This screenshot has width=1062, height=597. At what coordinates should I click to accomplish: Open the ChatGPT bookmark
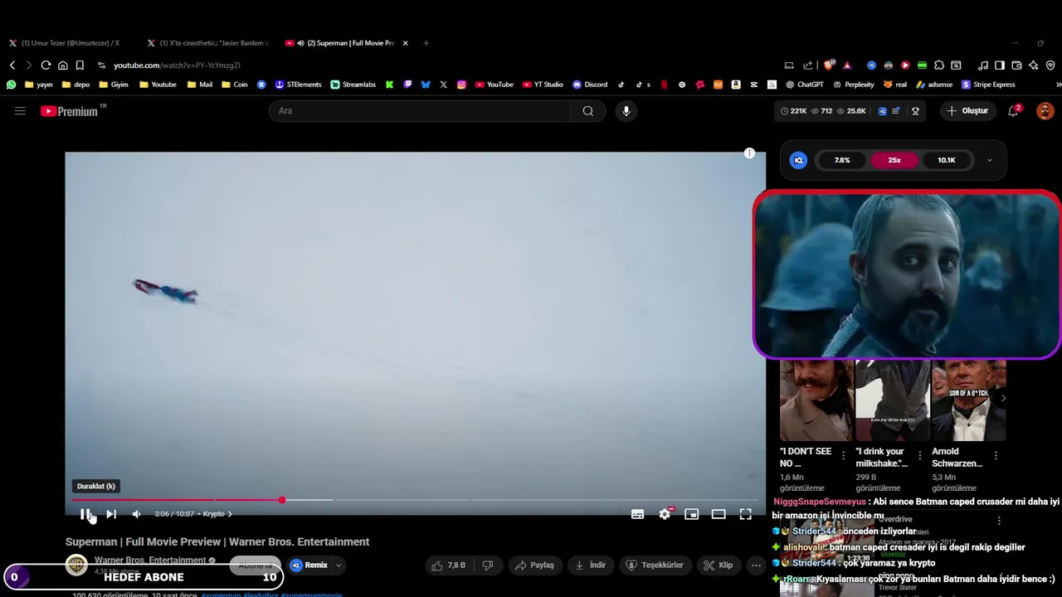pyautogui.click(x=804, y=85)
